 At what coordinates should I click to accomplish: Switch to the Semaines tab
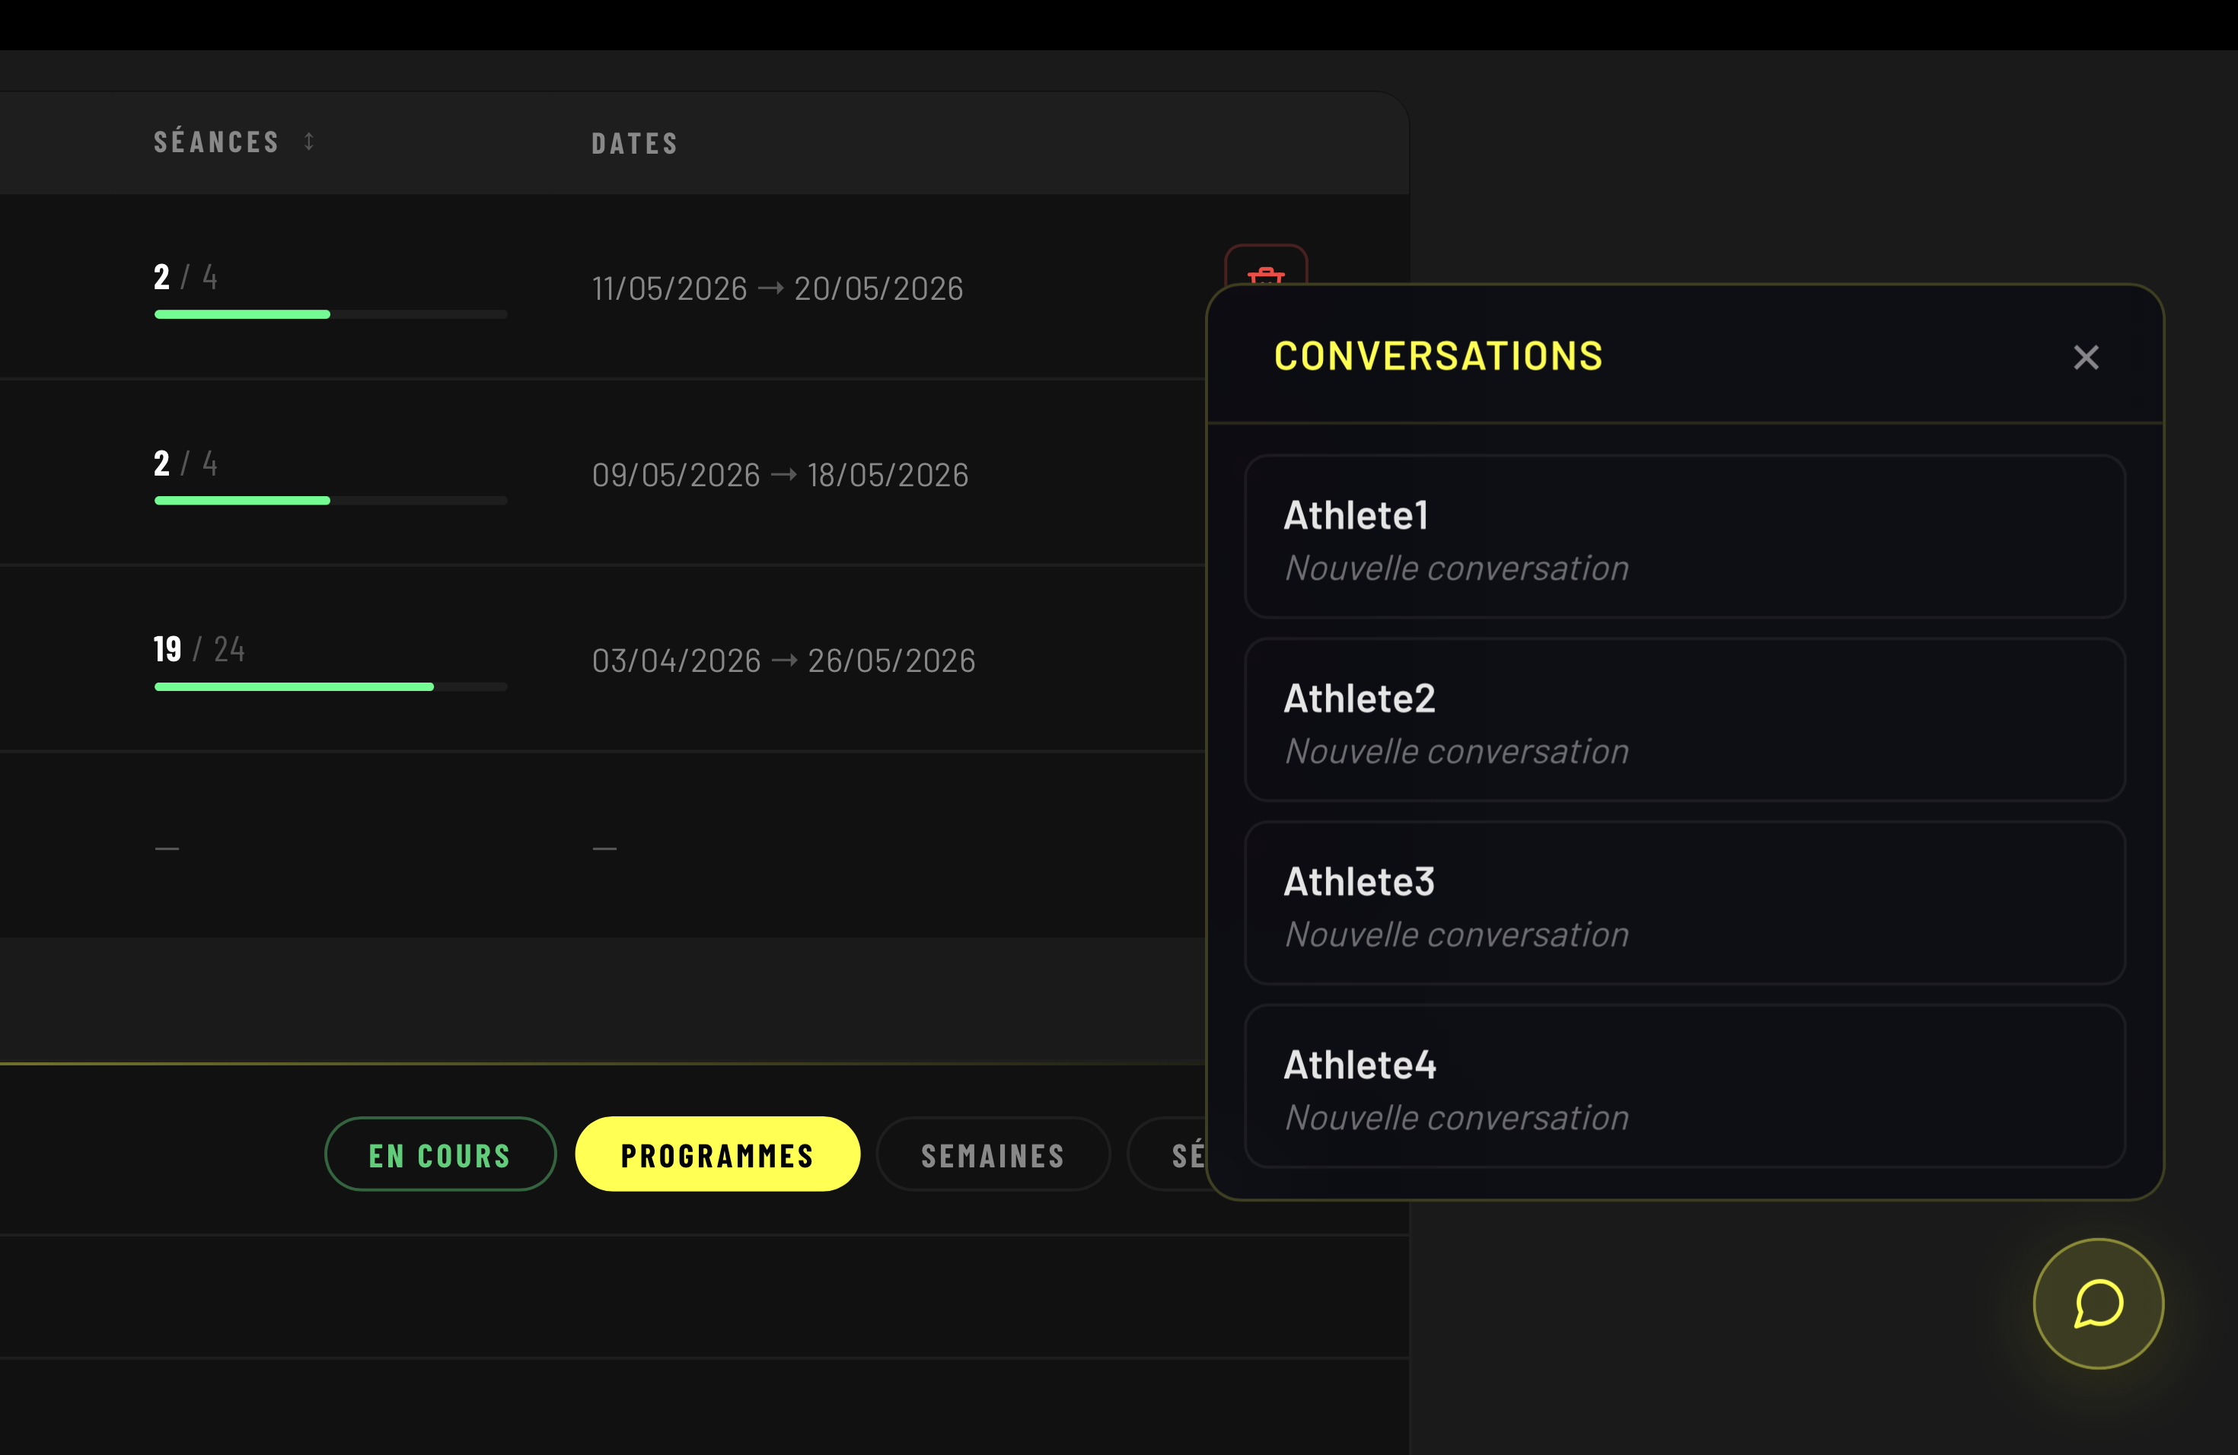point(993,1154)
